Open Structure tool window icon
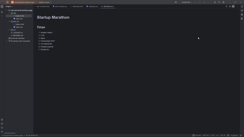 (2, 12)
